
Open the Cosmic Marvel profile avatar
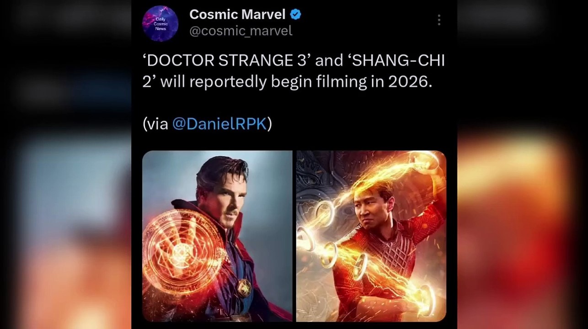click(160, 24)
